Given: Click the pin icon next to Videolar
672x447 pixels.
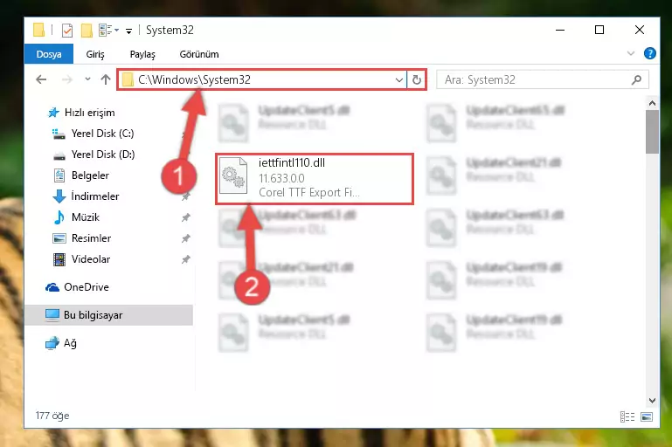Looking at the screenshot, I should [185, 259].
